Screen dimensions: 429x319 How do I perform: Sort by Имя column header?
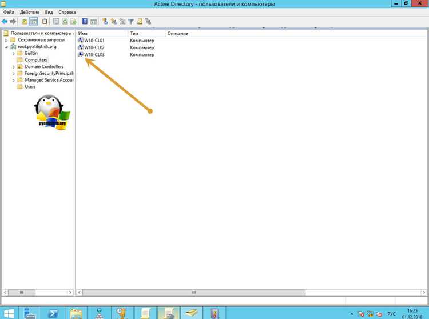tap(102, 33)
